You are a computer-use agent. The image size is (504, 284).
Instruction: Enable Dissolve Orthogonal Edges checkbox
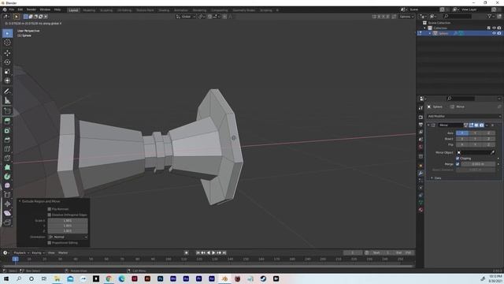pos(50,215)
